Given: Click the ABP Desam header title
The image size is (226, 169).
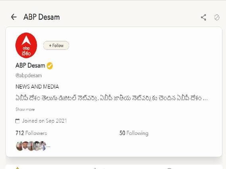Looking at the screenshot, I should (41, 17).
